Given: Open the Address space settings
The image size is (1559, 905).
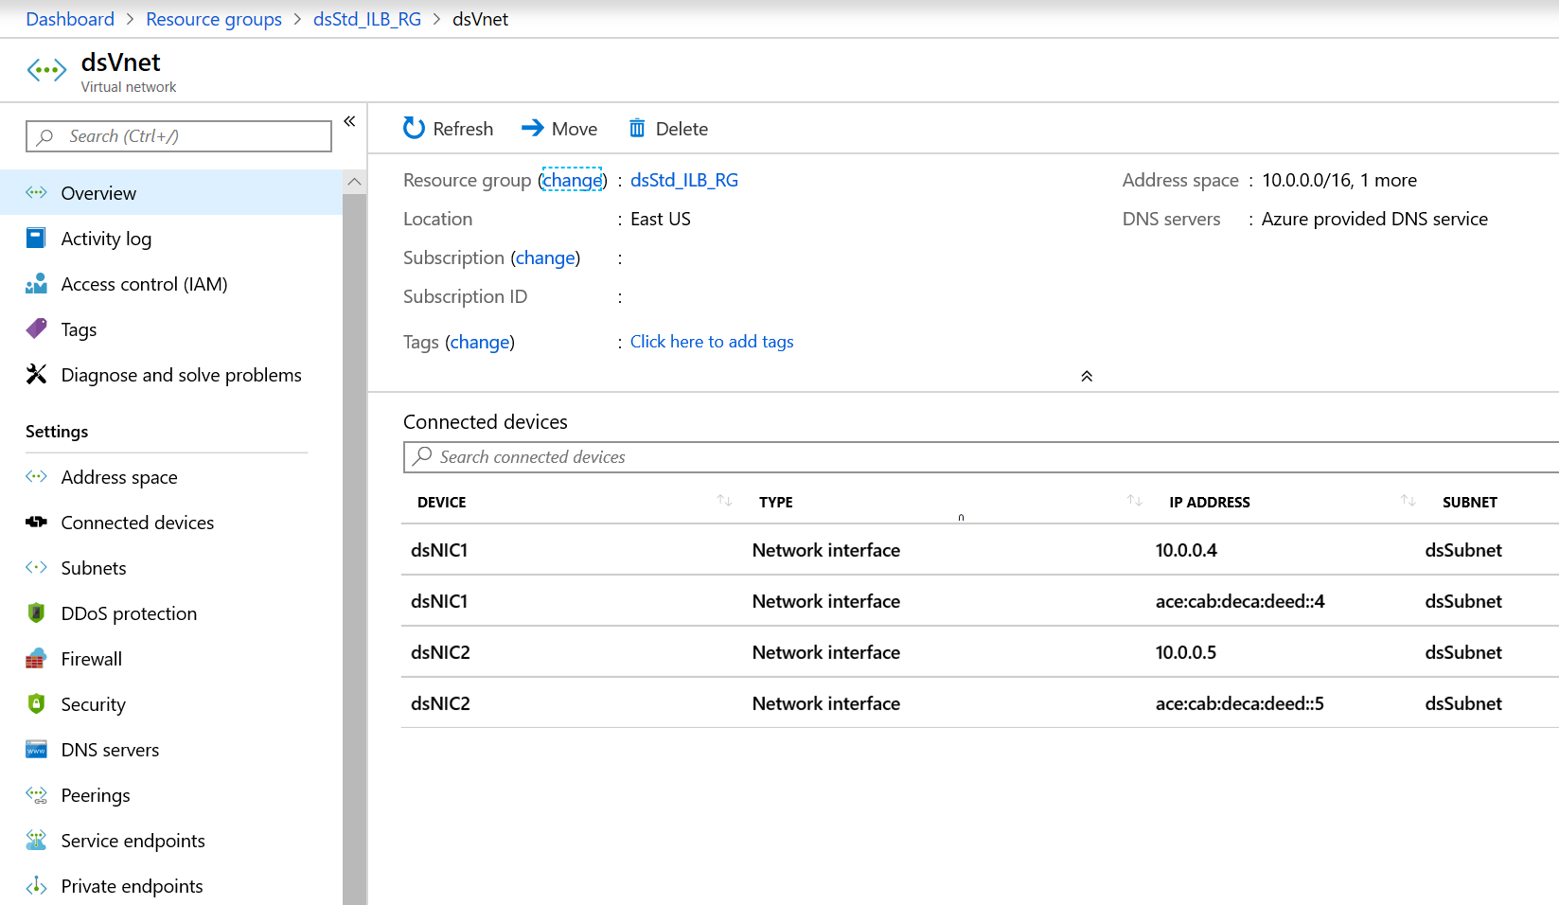Looking at the screenshot, I should (118, 476).
